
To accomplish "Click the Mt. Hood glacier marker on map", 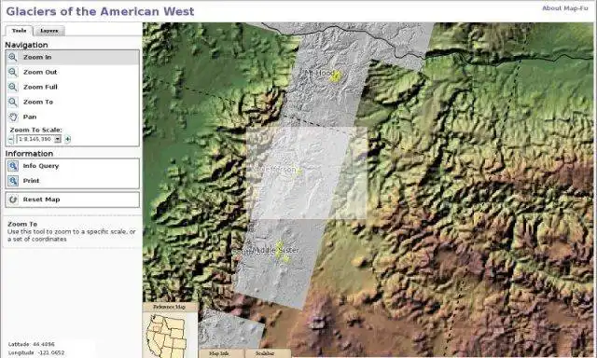I will [x=335, y=76].
